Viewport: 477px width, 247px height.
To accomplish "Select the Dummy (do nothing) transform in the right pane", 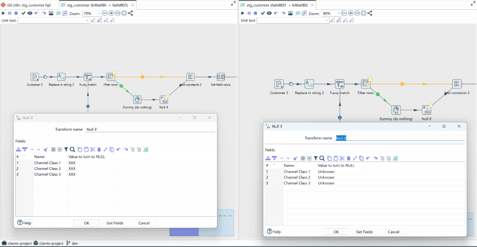I will click(x=396, y=110).
